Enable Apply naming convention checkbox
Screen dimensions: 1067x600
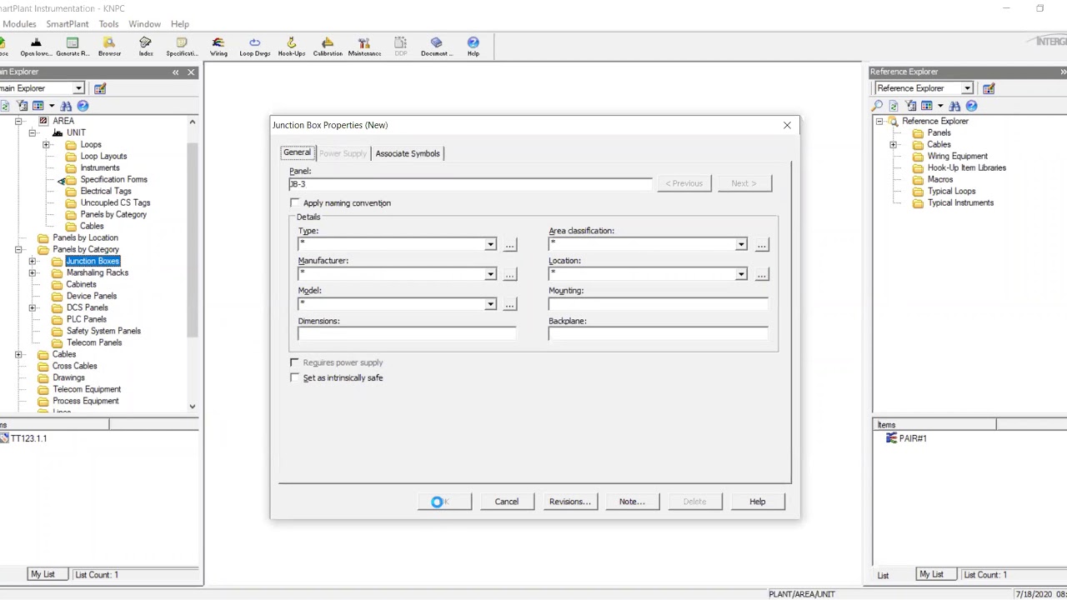[x=294, y=203]
